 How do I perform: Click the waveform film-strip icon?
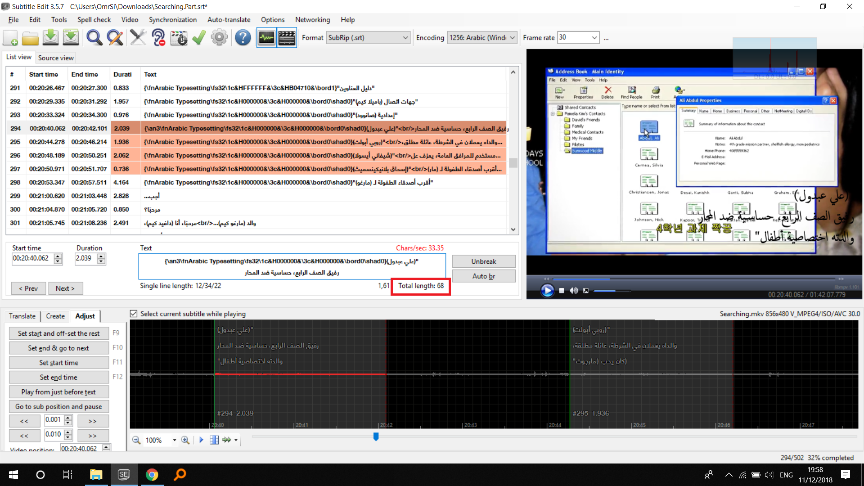point(214,440)
